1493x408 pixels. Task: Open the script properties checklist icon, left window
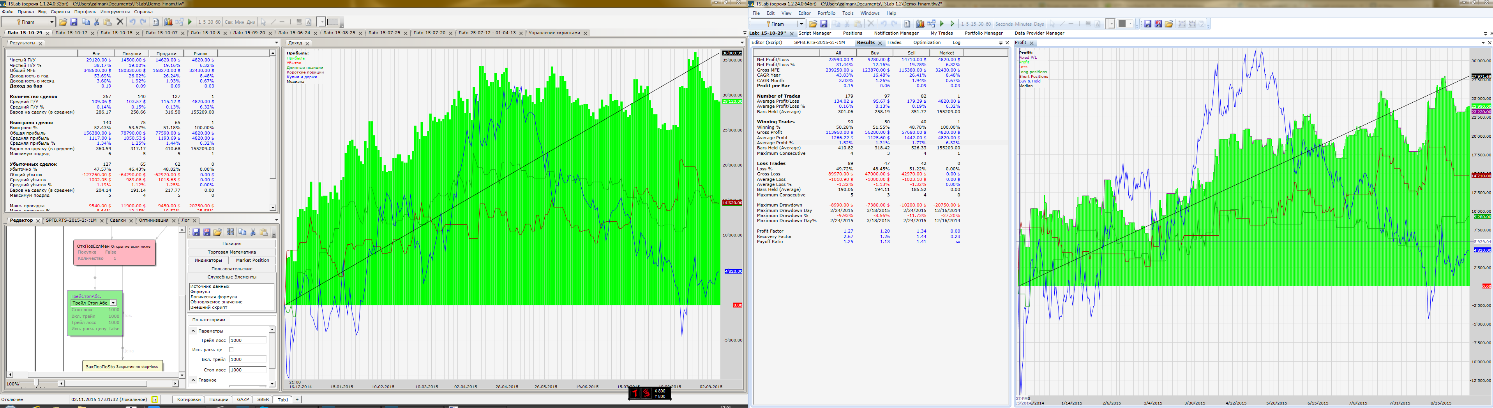[x=155, y=22]
